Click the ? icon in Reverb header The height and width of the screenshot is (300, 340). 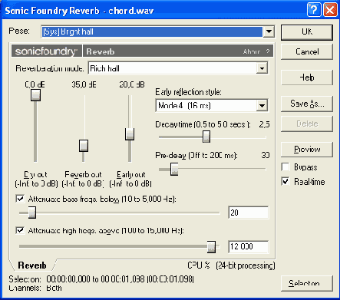[x=268, y=51]
